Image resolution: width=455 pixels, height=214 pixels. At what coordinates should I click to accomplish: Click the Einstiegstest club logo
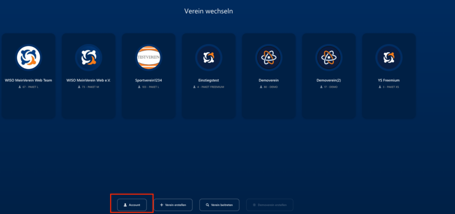[x=209, y=57]
